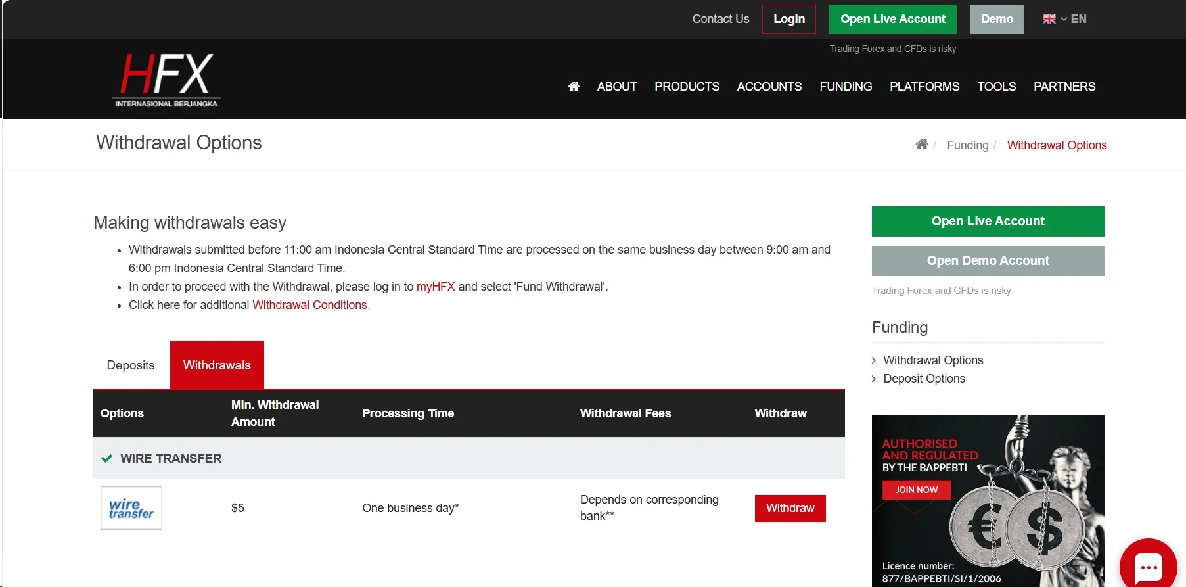Screen dimensions: 1186x587
Task: Open Deposit Options in Funding sidebar
Action: [924, 379]
